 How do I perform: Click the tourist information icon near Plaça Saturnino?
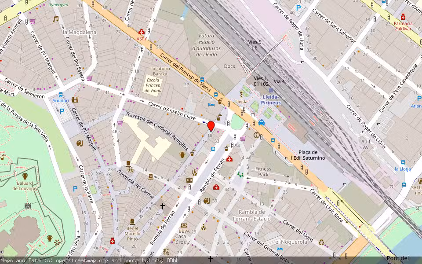coord(256,135)
